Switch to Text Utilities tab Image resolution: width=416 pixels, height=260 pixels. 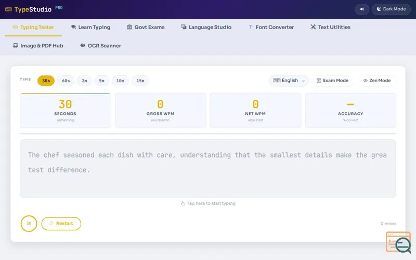(330, 28)
